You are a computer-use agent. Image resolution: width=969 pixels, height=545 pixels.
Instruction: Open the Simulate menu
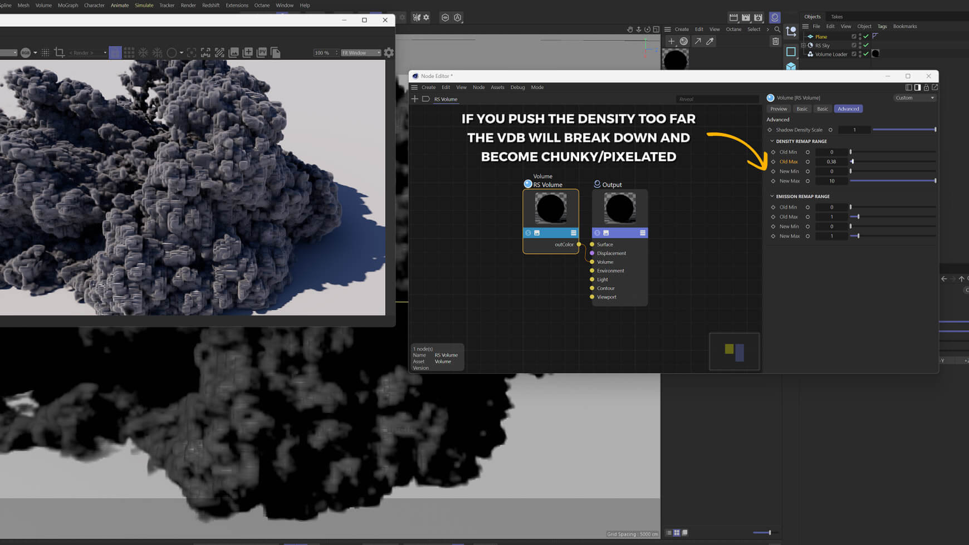[x=144, y=5]
